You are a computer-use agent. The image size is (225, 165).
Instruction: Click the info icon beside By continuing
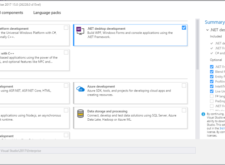[x=203, y=114]
